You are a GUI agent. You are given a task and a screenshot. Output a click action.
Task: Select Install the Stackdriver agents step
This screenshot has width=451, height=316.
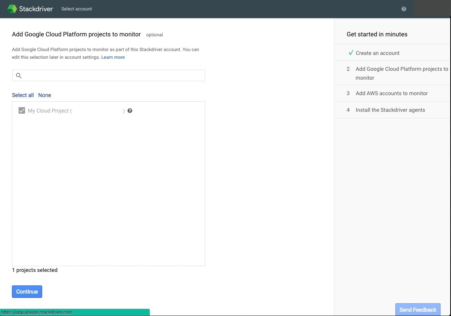pyautogui.click(x=392, y=110)
